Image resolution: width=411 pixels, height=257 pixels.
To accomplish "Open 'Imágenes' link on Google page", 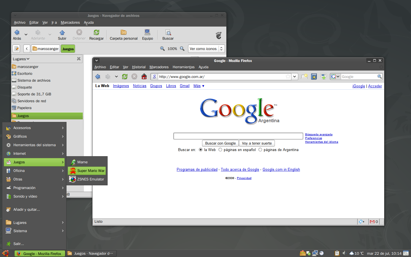I will point(121,86).
